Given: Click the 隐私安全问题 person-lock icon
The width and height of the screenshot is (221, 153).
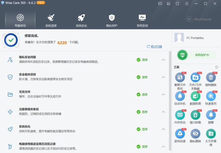Looking at the screenshot, I should click(10, 60).
